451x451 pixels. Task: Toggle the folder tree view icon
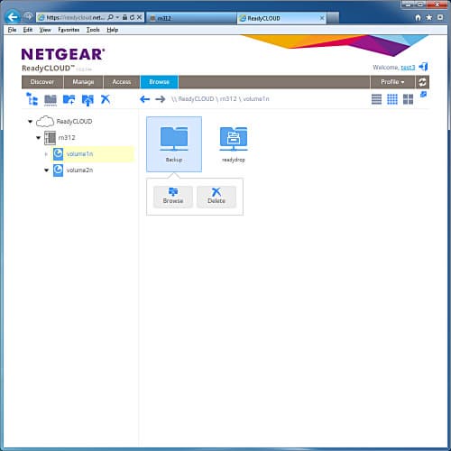click(32, 99)
